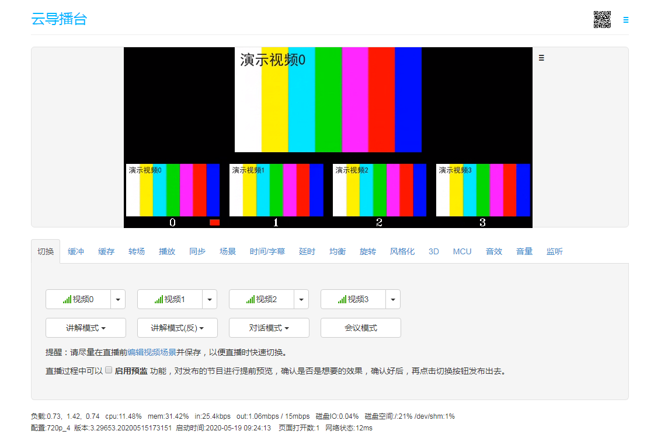The width and height of the screenshot is (647, 438).
Task: Switch to the 均衡 tab
Action: [338, 251]
